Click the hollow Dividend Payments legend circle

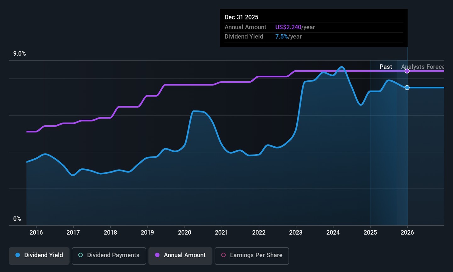point(81,255)
